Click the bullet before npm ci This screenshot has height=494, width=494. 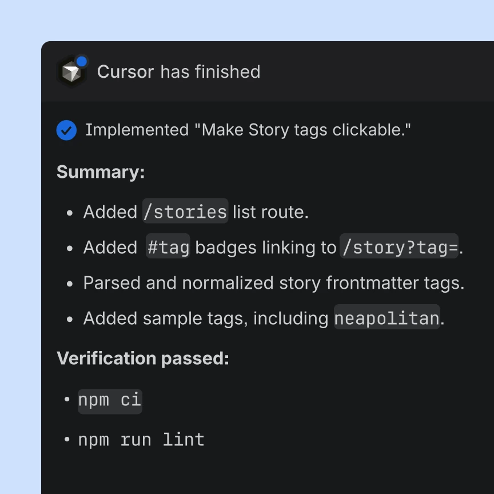(x=67, y=400)
